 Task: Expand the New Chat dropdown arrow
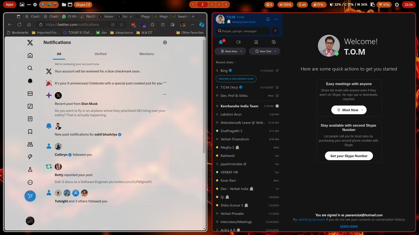click(x=275, y=51)
